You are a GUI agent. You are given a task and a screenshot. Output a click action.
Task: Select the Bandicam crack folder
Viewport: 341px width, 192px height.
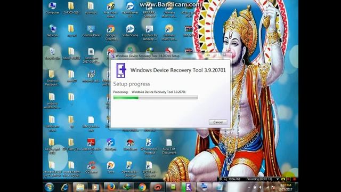[52, 124]
